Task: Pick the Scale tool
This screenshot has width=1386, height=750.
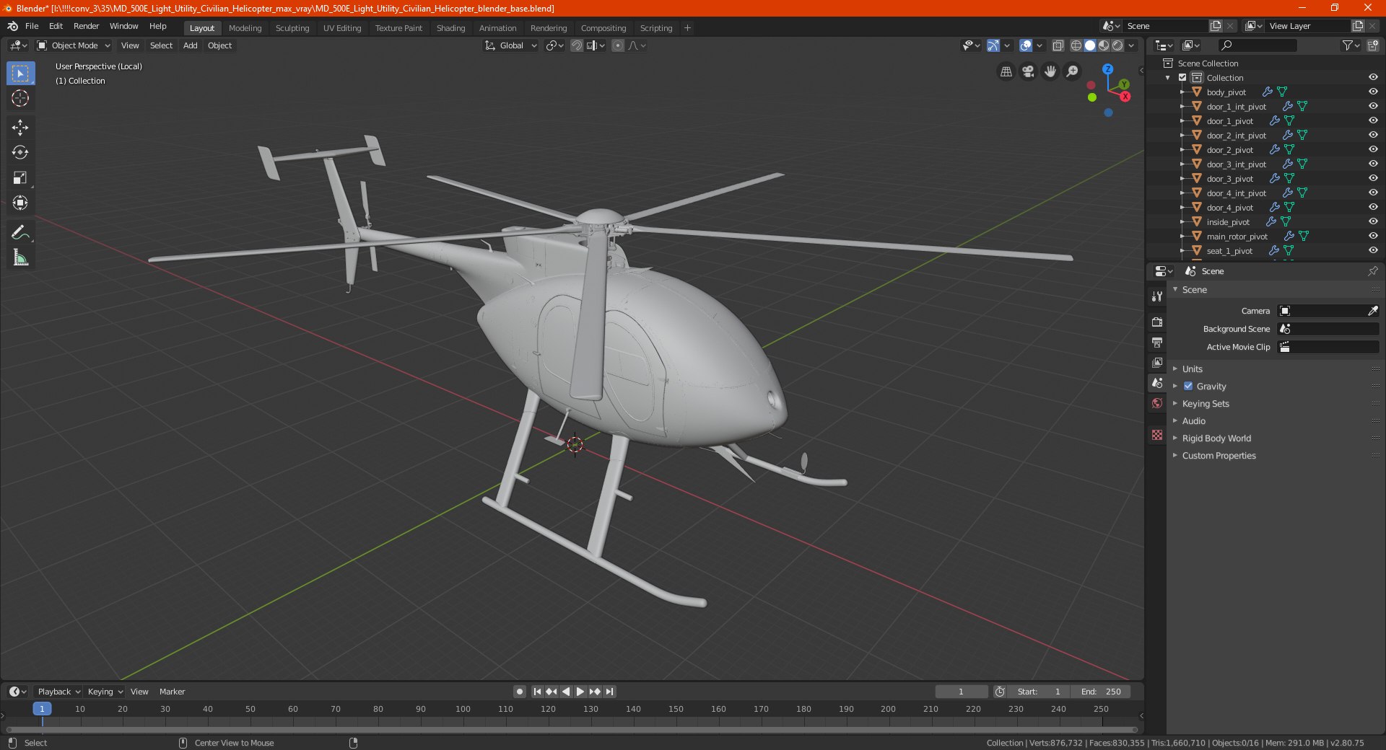Action: click(x=20, y=177)
